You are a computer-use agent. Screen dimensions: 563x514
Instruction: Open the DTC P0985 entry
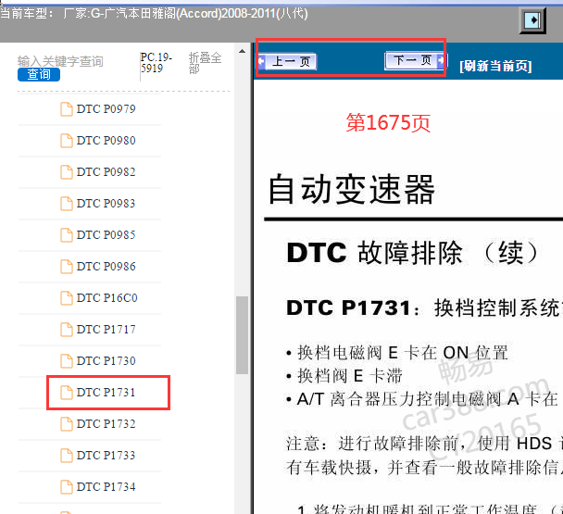click(x=106, y=235)
